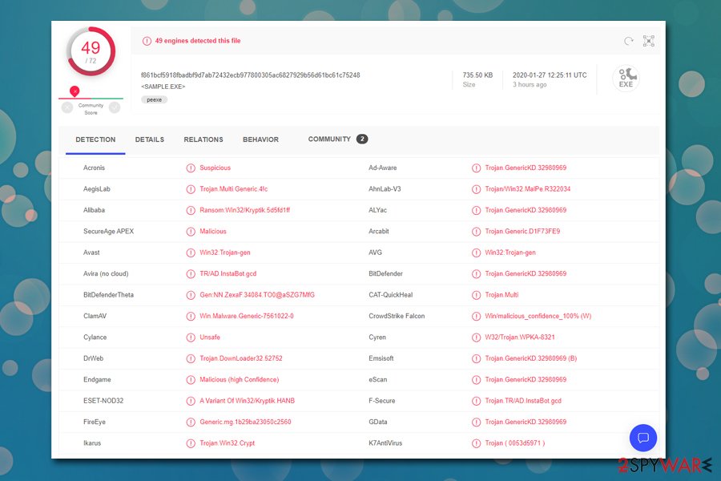Viewport: 721px width, 481px height.
Task: Click 'Ransom:Win32/Kryptik.5d5fd1ff' detection name
Action: (244, 210)
